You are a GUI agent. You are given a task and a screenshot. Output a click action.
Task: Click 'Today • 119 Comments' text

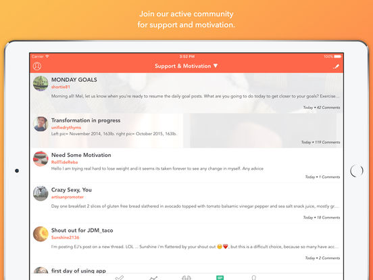(x=321, y=142)
